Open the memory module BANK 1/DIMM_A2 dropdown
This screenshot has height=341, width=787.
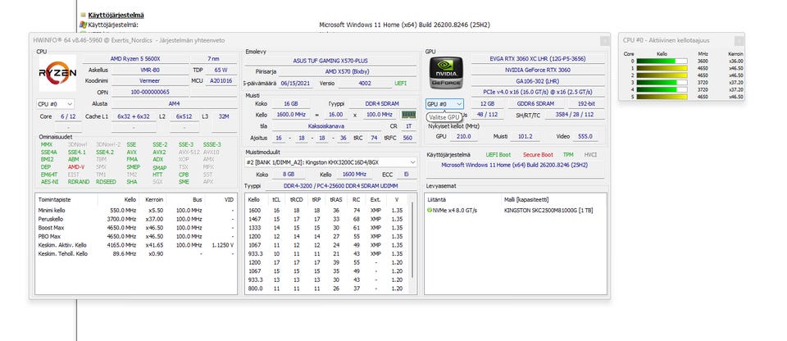(x=330, y=162)
